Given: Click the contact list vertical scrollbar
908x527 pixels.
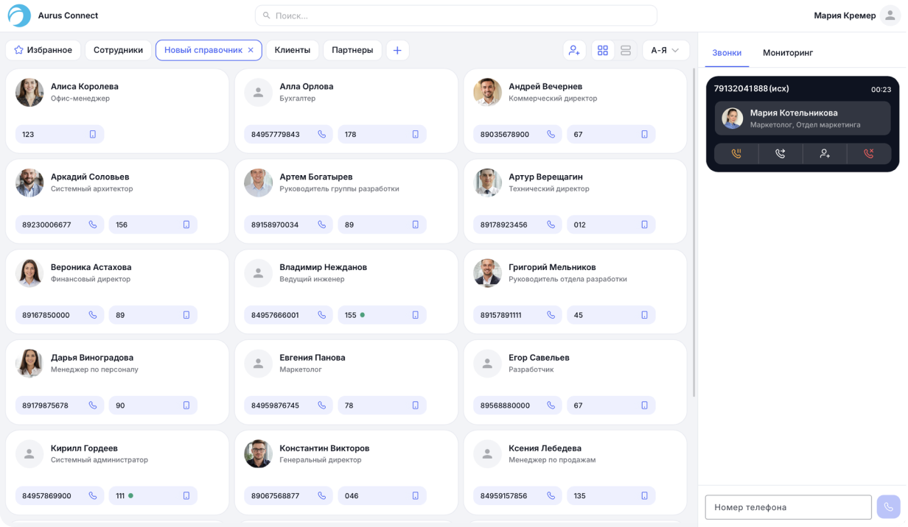Looking at the screenshot, I should click(694, 234).
